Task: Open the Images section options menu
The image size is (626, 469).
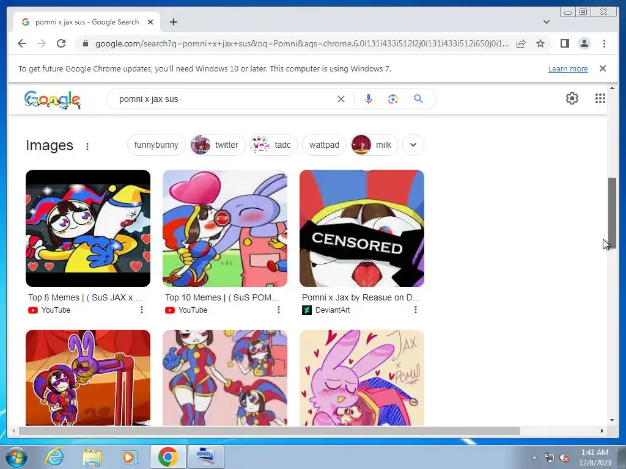Action: tap(87, 147)
